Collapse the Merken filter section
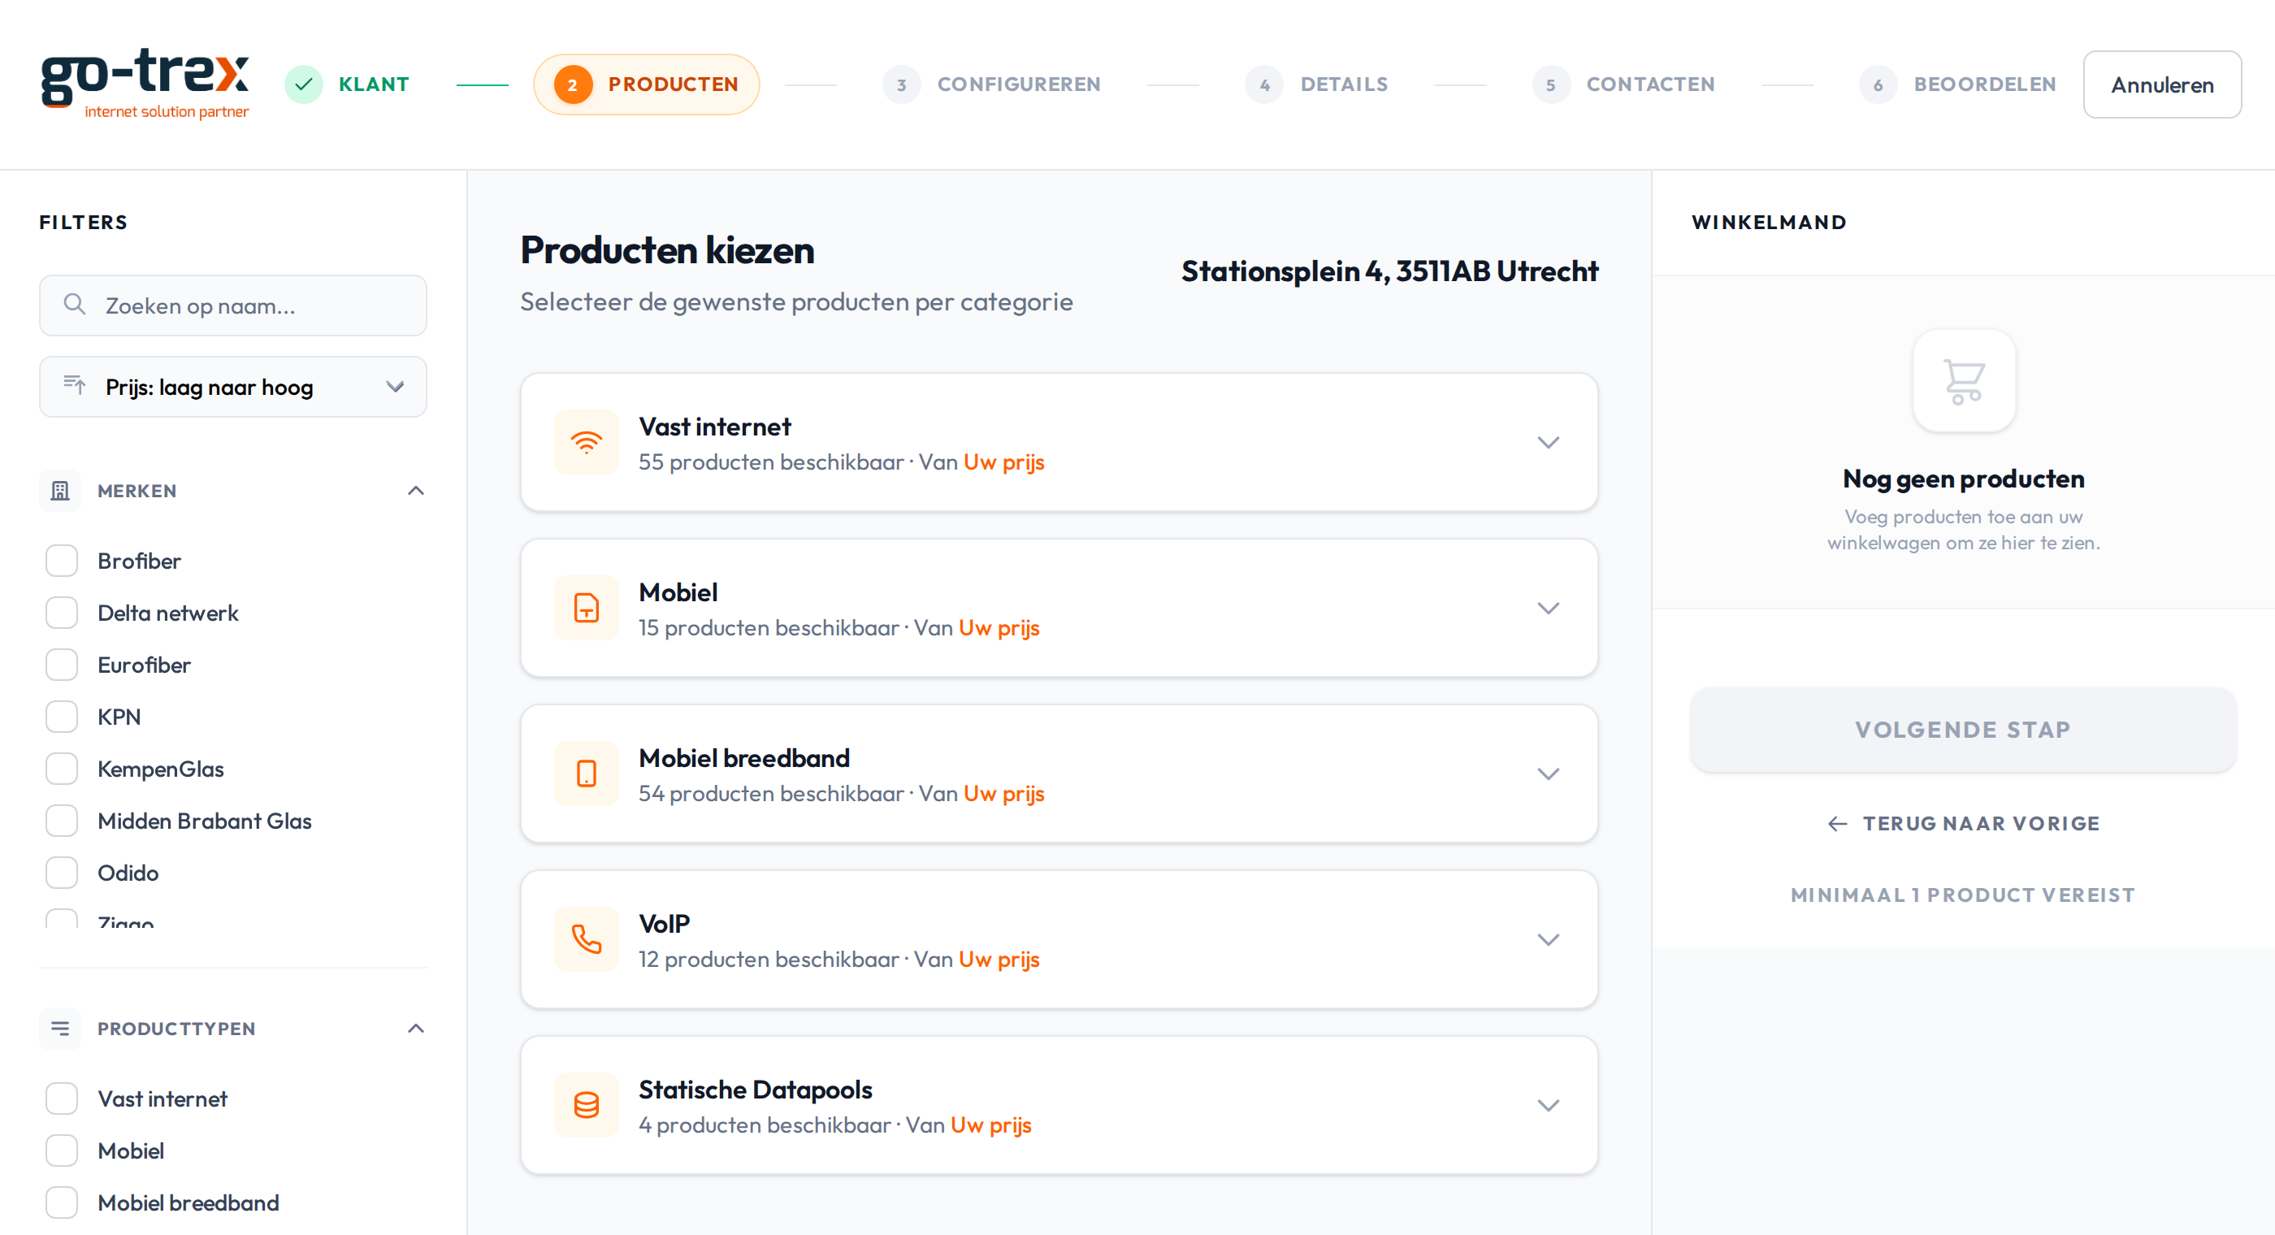The height and width of the screenshot is (1235, 2275). [x=416, y=490]
